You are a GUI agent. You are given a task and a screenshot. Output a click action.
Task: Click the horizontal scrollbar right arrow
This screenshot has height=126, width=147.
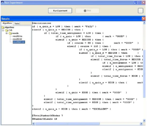click(141, 123)
